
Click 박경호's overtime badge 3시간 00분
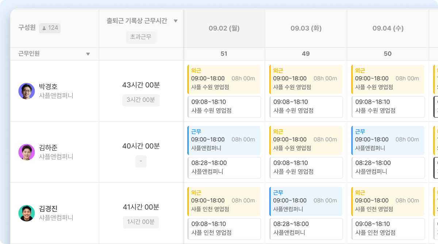click(x=141, y=100)
